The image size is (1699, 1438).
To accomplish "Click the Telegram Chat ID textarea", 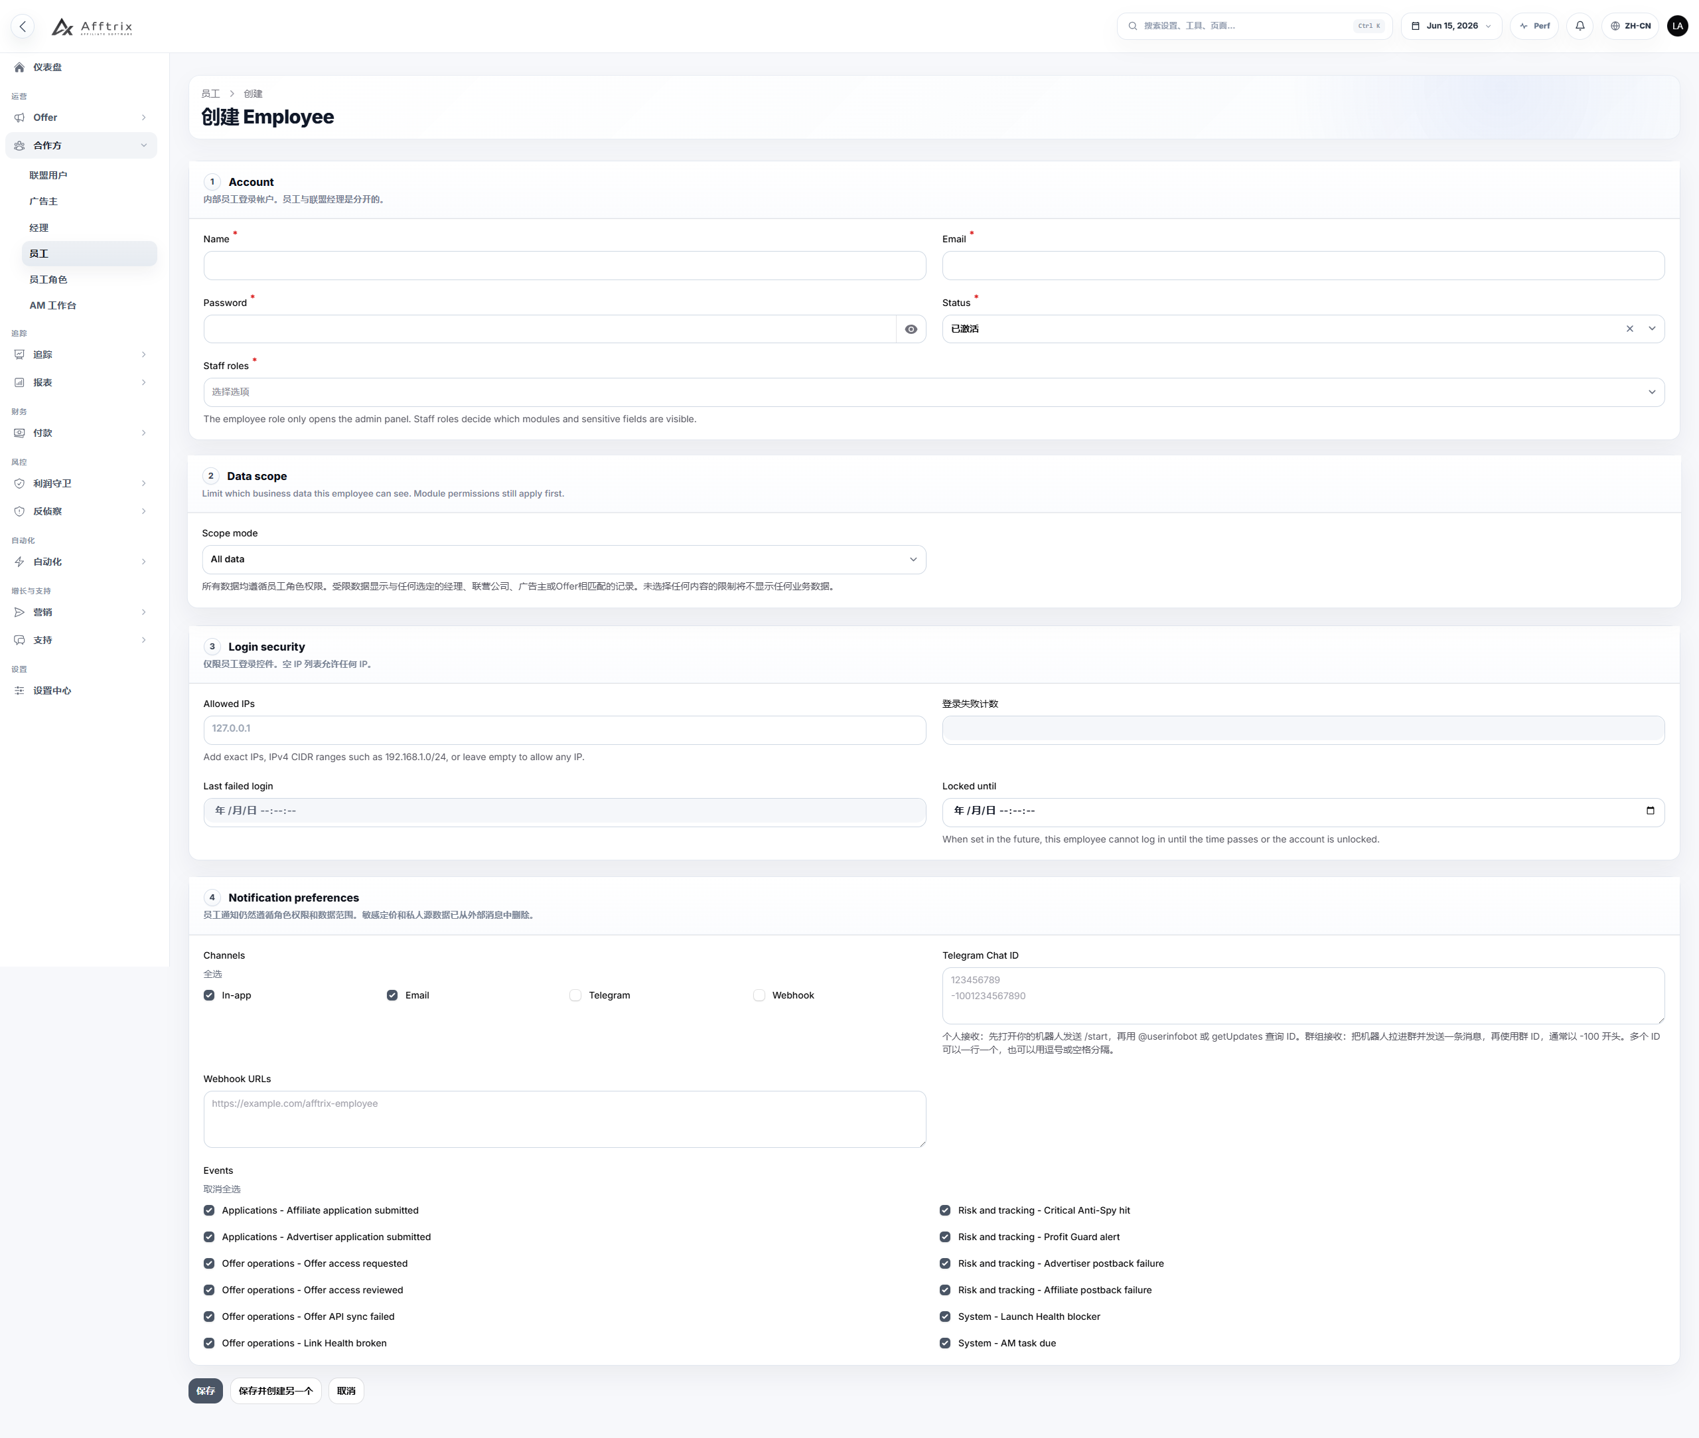I will pos(1303,995).
